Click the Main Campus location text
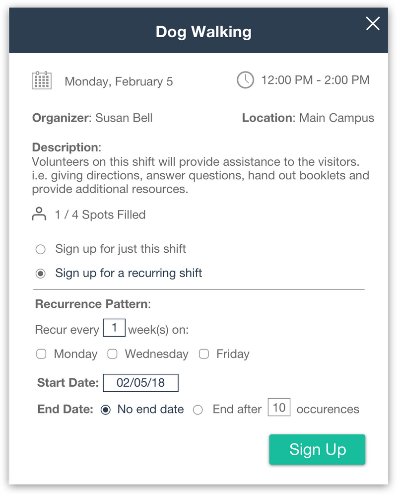This screenshot has height=495, width=397. (336, 118)
